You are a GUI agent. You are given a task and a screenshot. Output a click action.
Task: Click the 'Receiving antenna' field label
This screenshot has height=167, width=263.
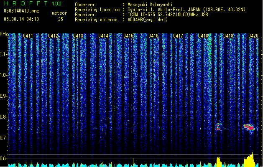96,20
